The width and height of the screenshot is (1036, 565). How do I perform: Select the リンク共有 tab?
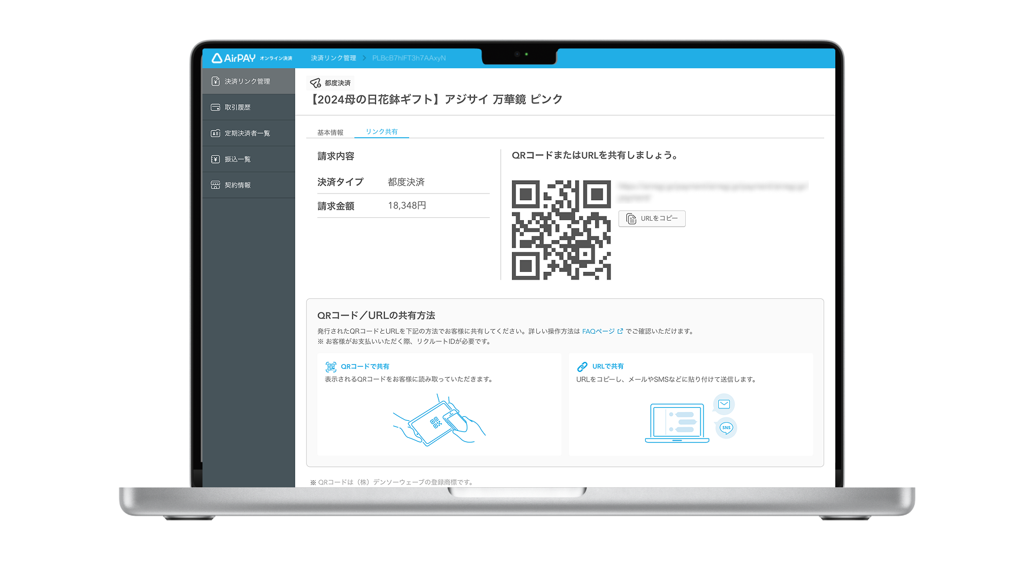[x=381, y=132]
